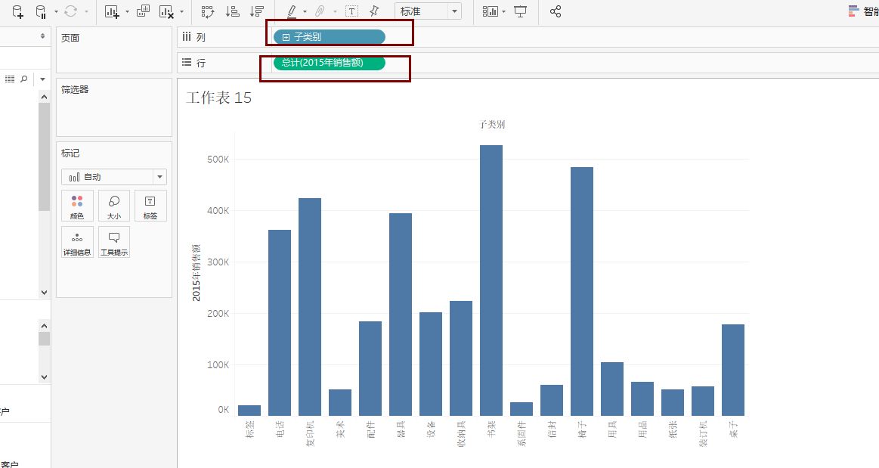Click the 页面 pages card title
879x468 pixels.
(x=70, y=38)
